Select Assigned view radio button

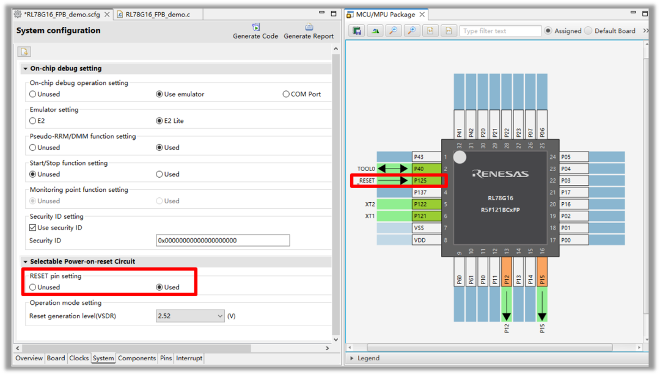click(x=548, y=31)
